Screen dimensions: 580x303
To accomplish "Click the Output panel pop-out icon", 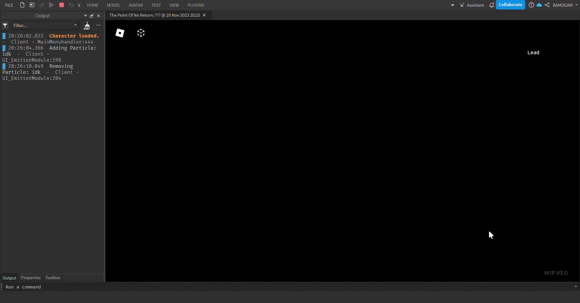I will click(92, 16).
